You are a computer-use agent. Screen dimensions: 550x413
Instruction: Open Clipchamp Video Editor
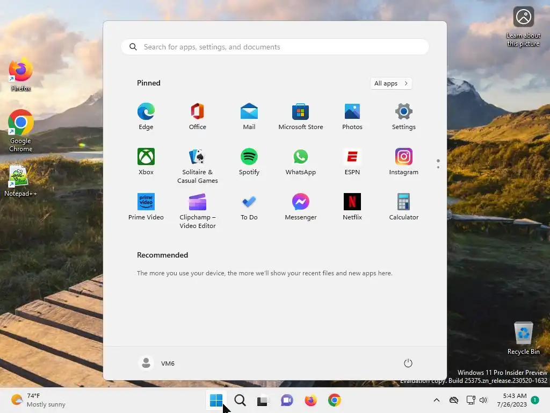198,211
